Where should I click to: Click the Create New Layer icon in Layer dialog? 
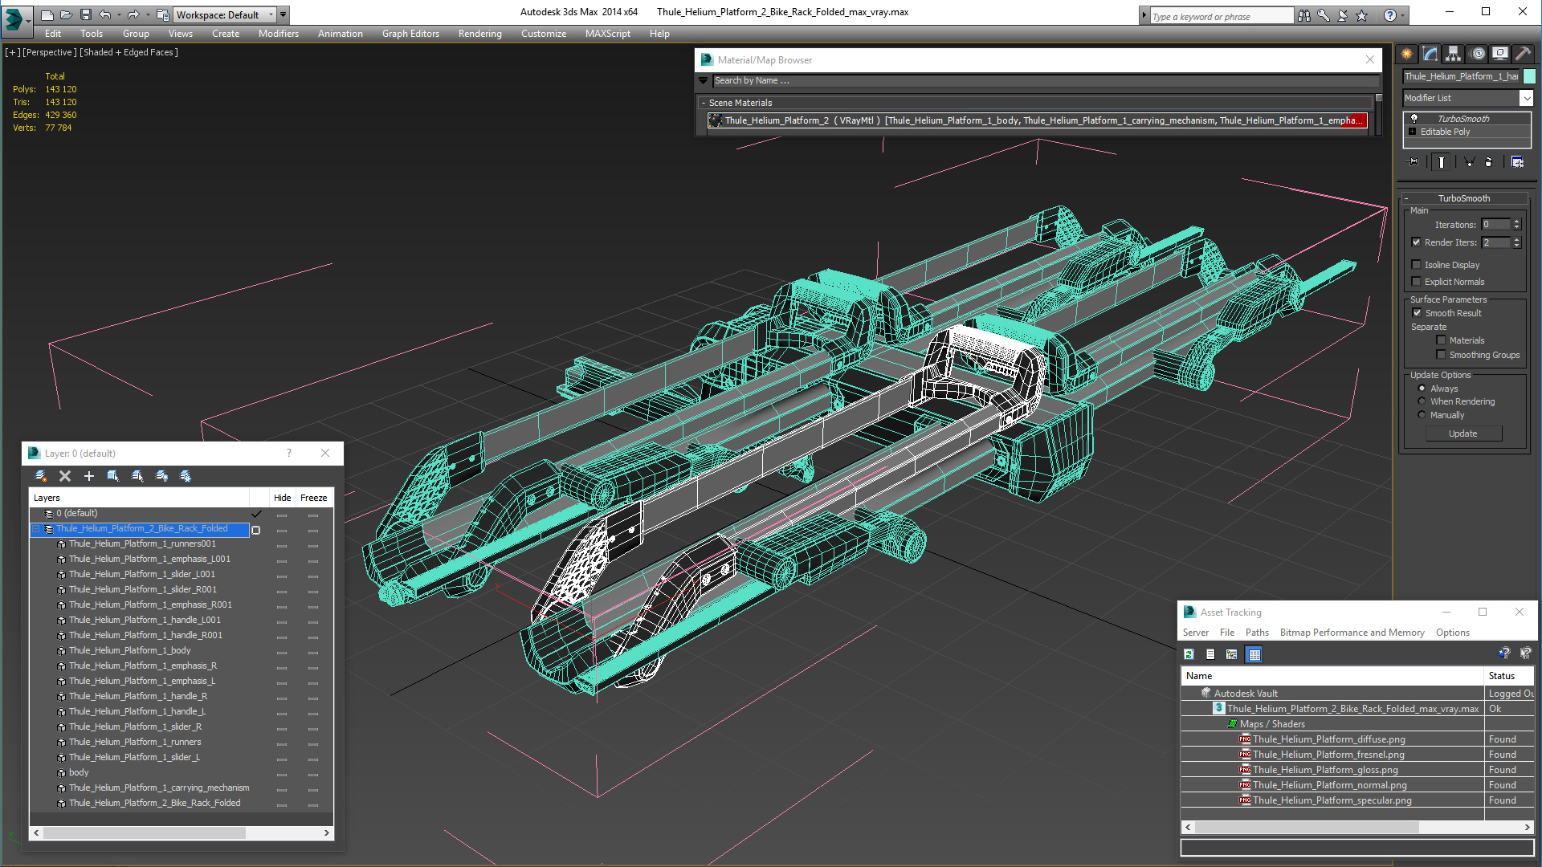[x=41, y=476]
